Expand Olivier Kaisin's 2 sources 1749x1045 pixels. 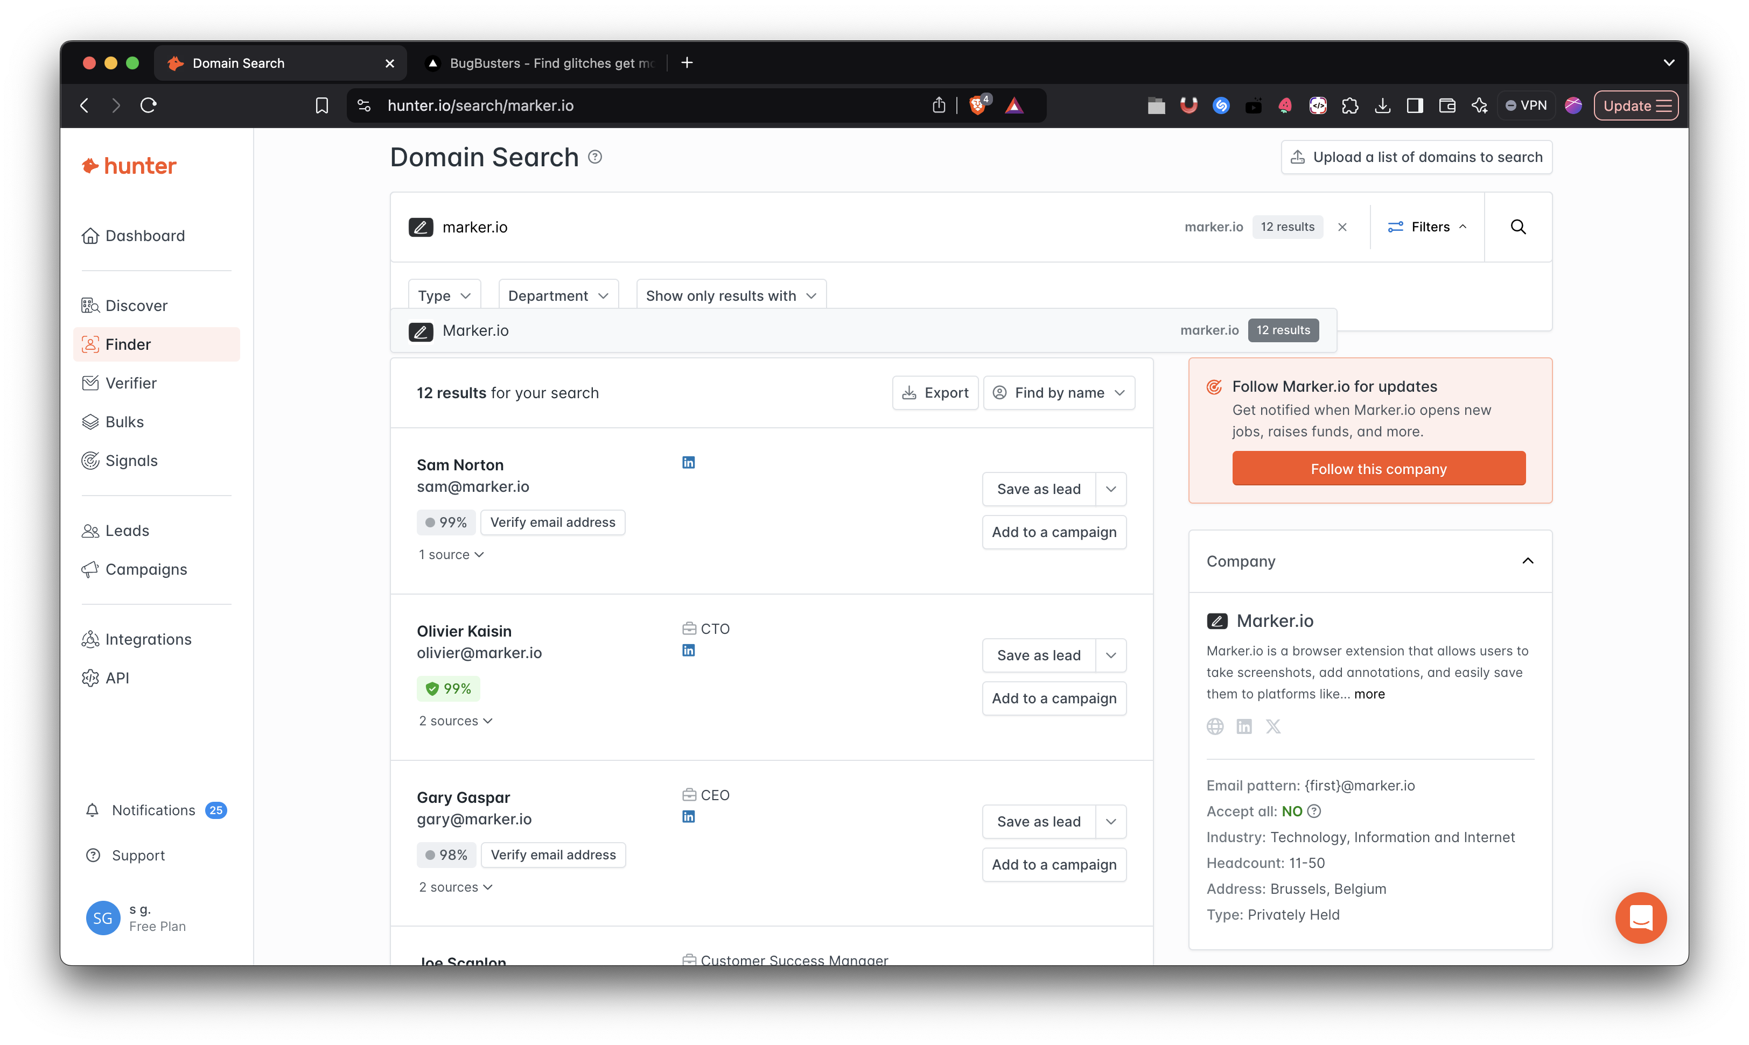[455, 721]
